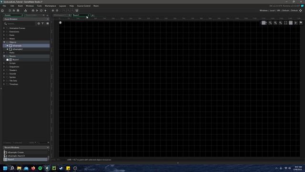
Task: Run the game using hollow play icon
Action: pyautogui.click(x=37, y=11)
